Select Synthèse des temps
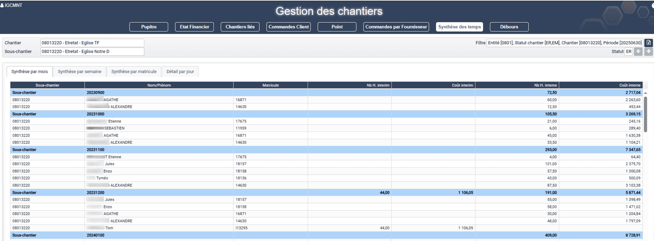This screenshot has width=654, height=241. tap(459, 27)
